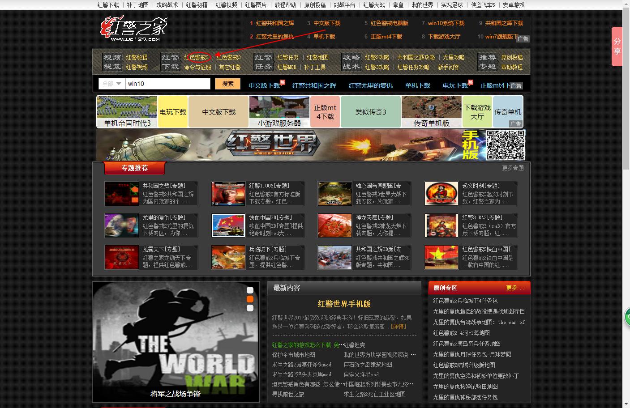Open 更多... in the 原创专区 header

pyautogui.click(x=514, y=288)
